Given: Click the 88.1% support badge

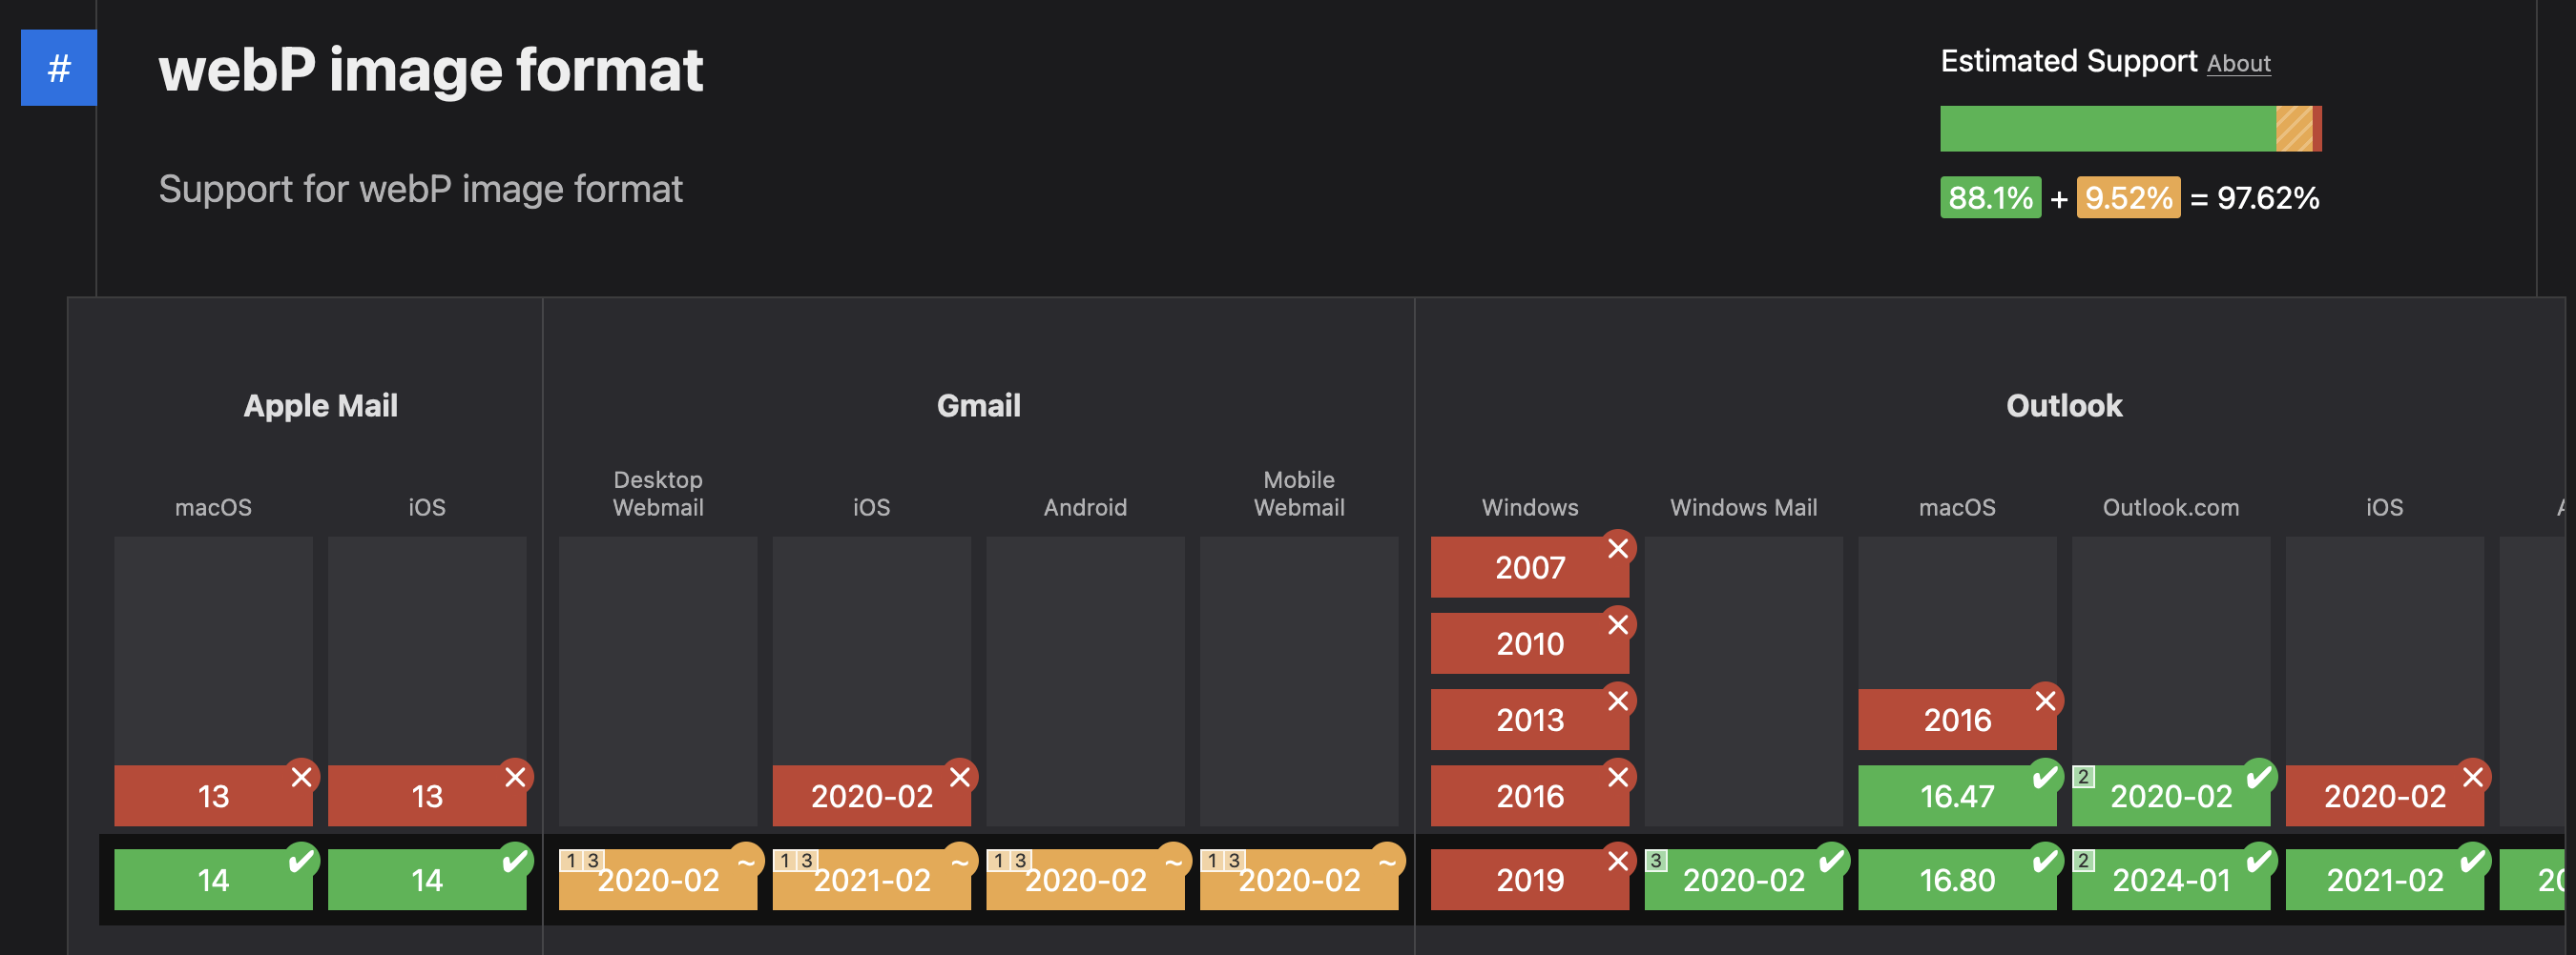Looking at the screenshot, I should pos(1989,198).
